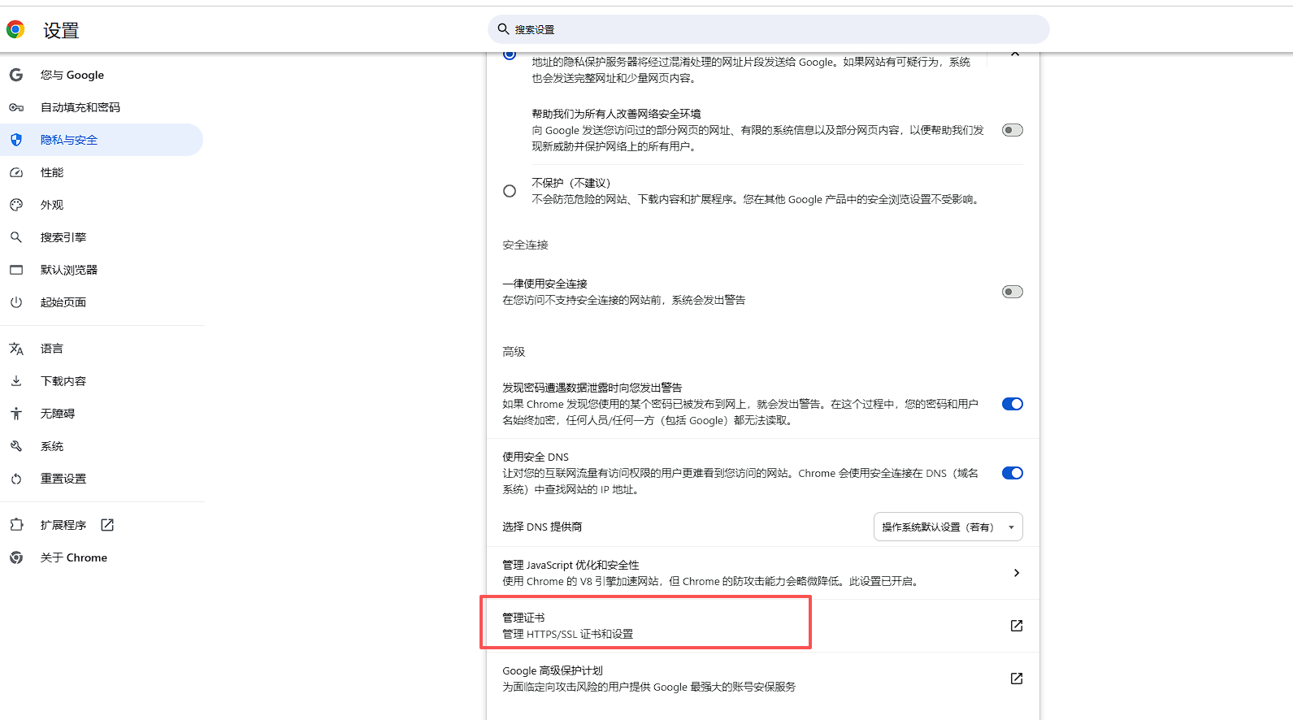The width and height of the screenshot is (1293, 720).
Task: Click the search icon in 搜索设置 box
Action: 504,29
